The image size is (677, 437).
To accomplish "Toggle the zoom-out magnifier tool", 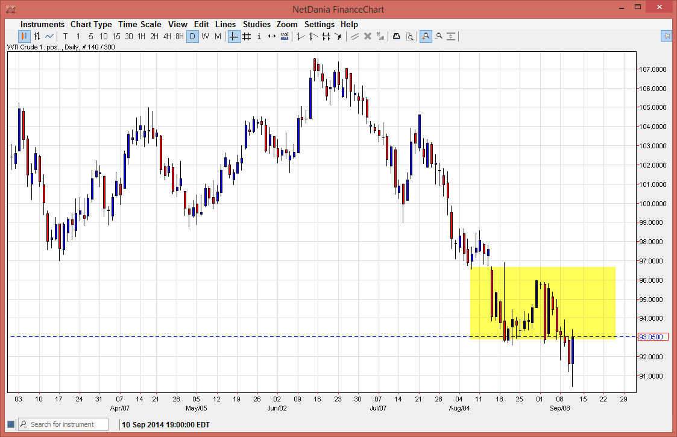I will click(438, 36).
